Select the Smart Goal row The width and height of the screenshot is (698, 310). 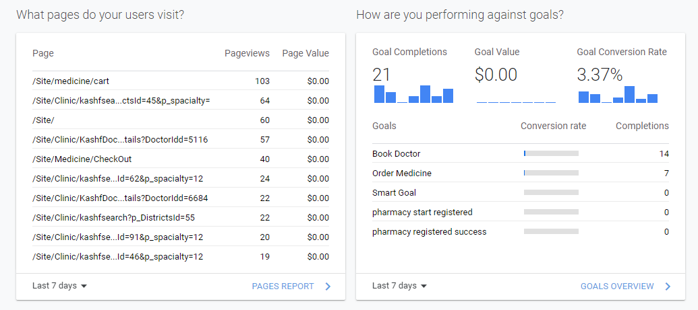(x=521, y=193)
